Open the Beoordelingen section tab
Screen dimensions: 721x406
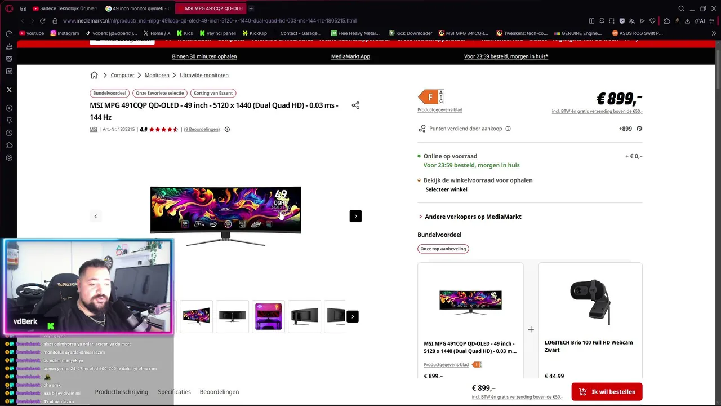point(219,392)
